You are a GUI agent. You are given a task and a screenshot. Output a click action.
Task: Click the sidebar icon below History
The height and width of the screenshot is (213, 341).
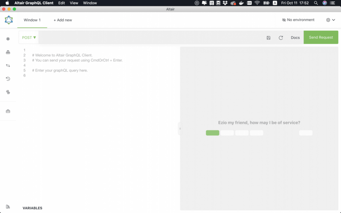(x=8, y=92)
